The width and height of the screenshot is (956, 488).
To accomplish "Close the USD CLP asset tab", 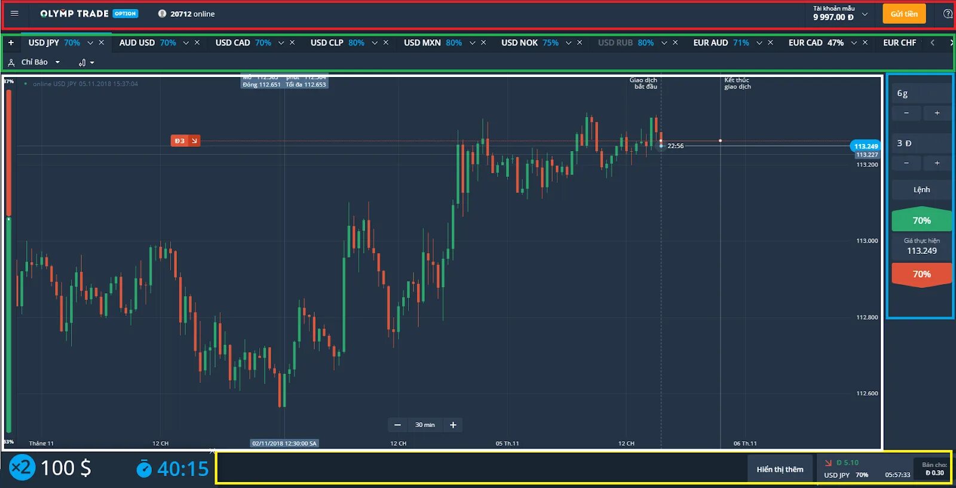I will coord(386,42).
